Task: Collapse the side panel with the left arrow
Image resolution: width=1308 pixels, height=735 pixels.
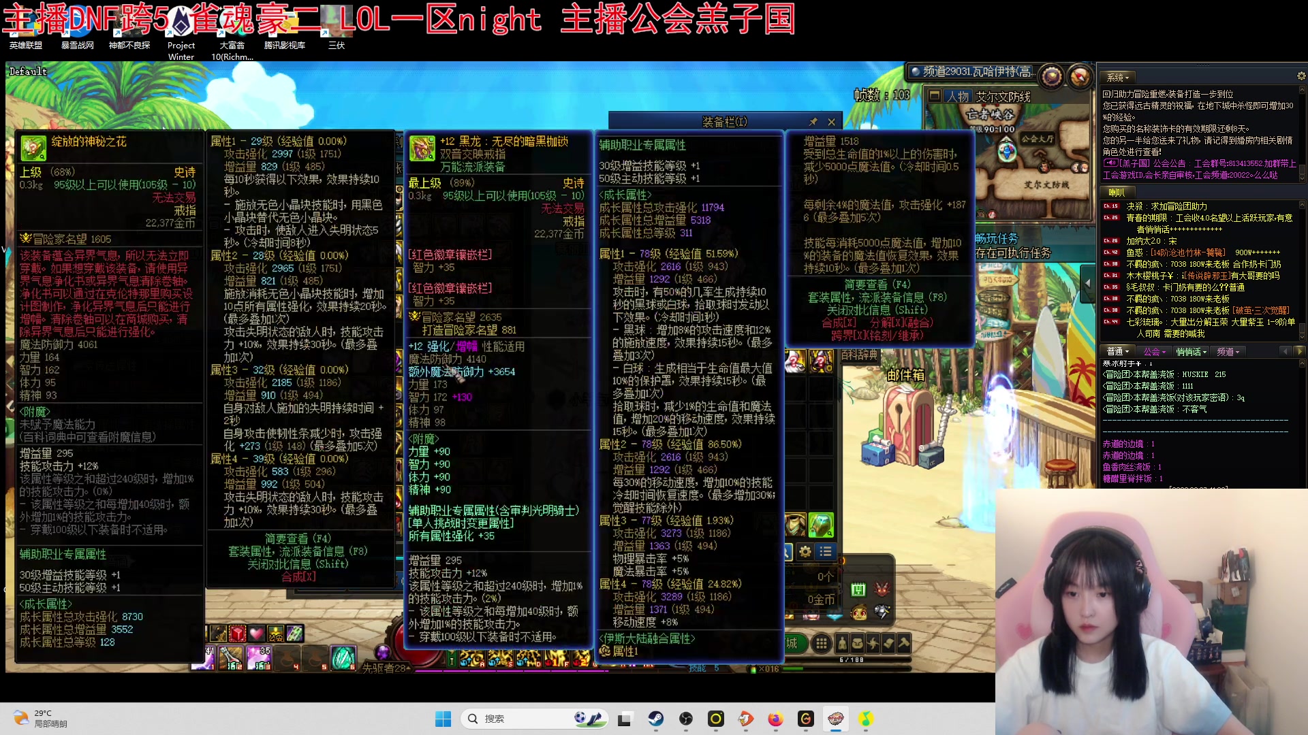Action: pyautogui.click(x=1087, y=283)
